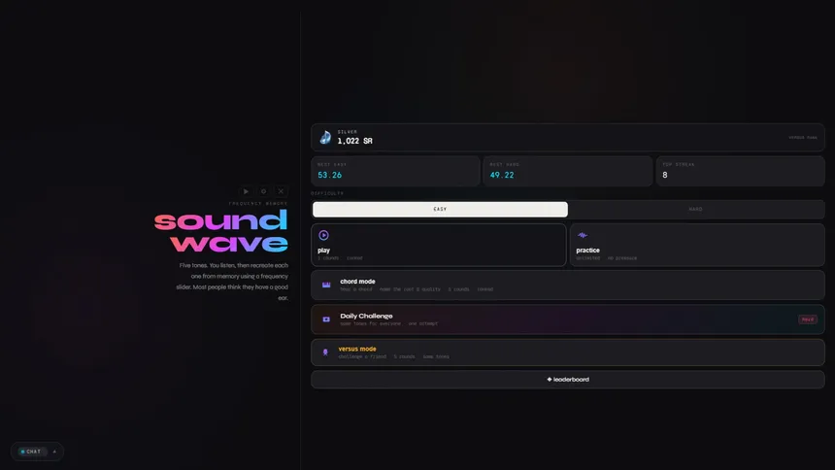
Task: Click the Versus Rank label in rank bar
Action: pos(802,138)
